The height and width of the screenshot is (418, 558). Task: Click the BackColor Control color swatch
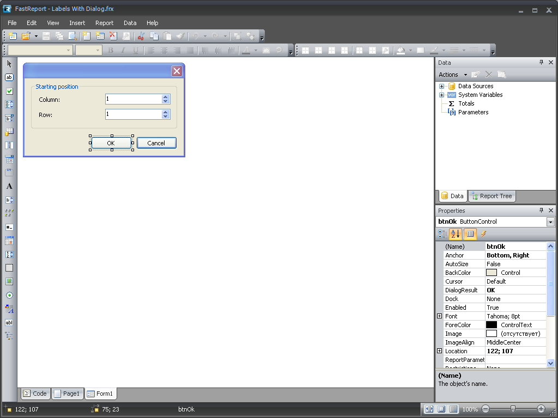pyautogui.click(x=492, y=273)
